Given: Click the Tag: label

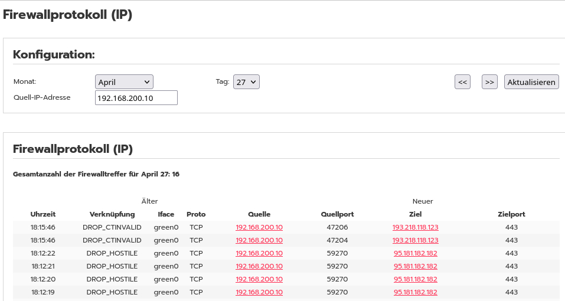Looking at the screenshot, I should point(223,81).
